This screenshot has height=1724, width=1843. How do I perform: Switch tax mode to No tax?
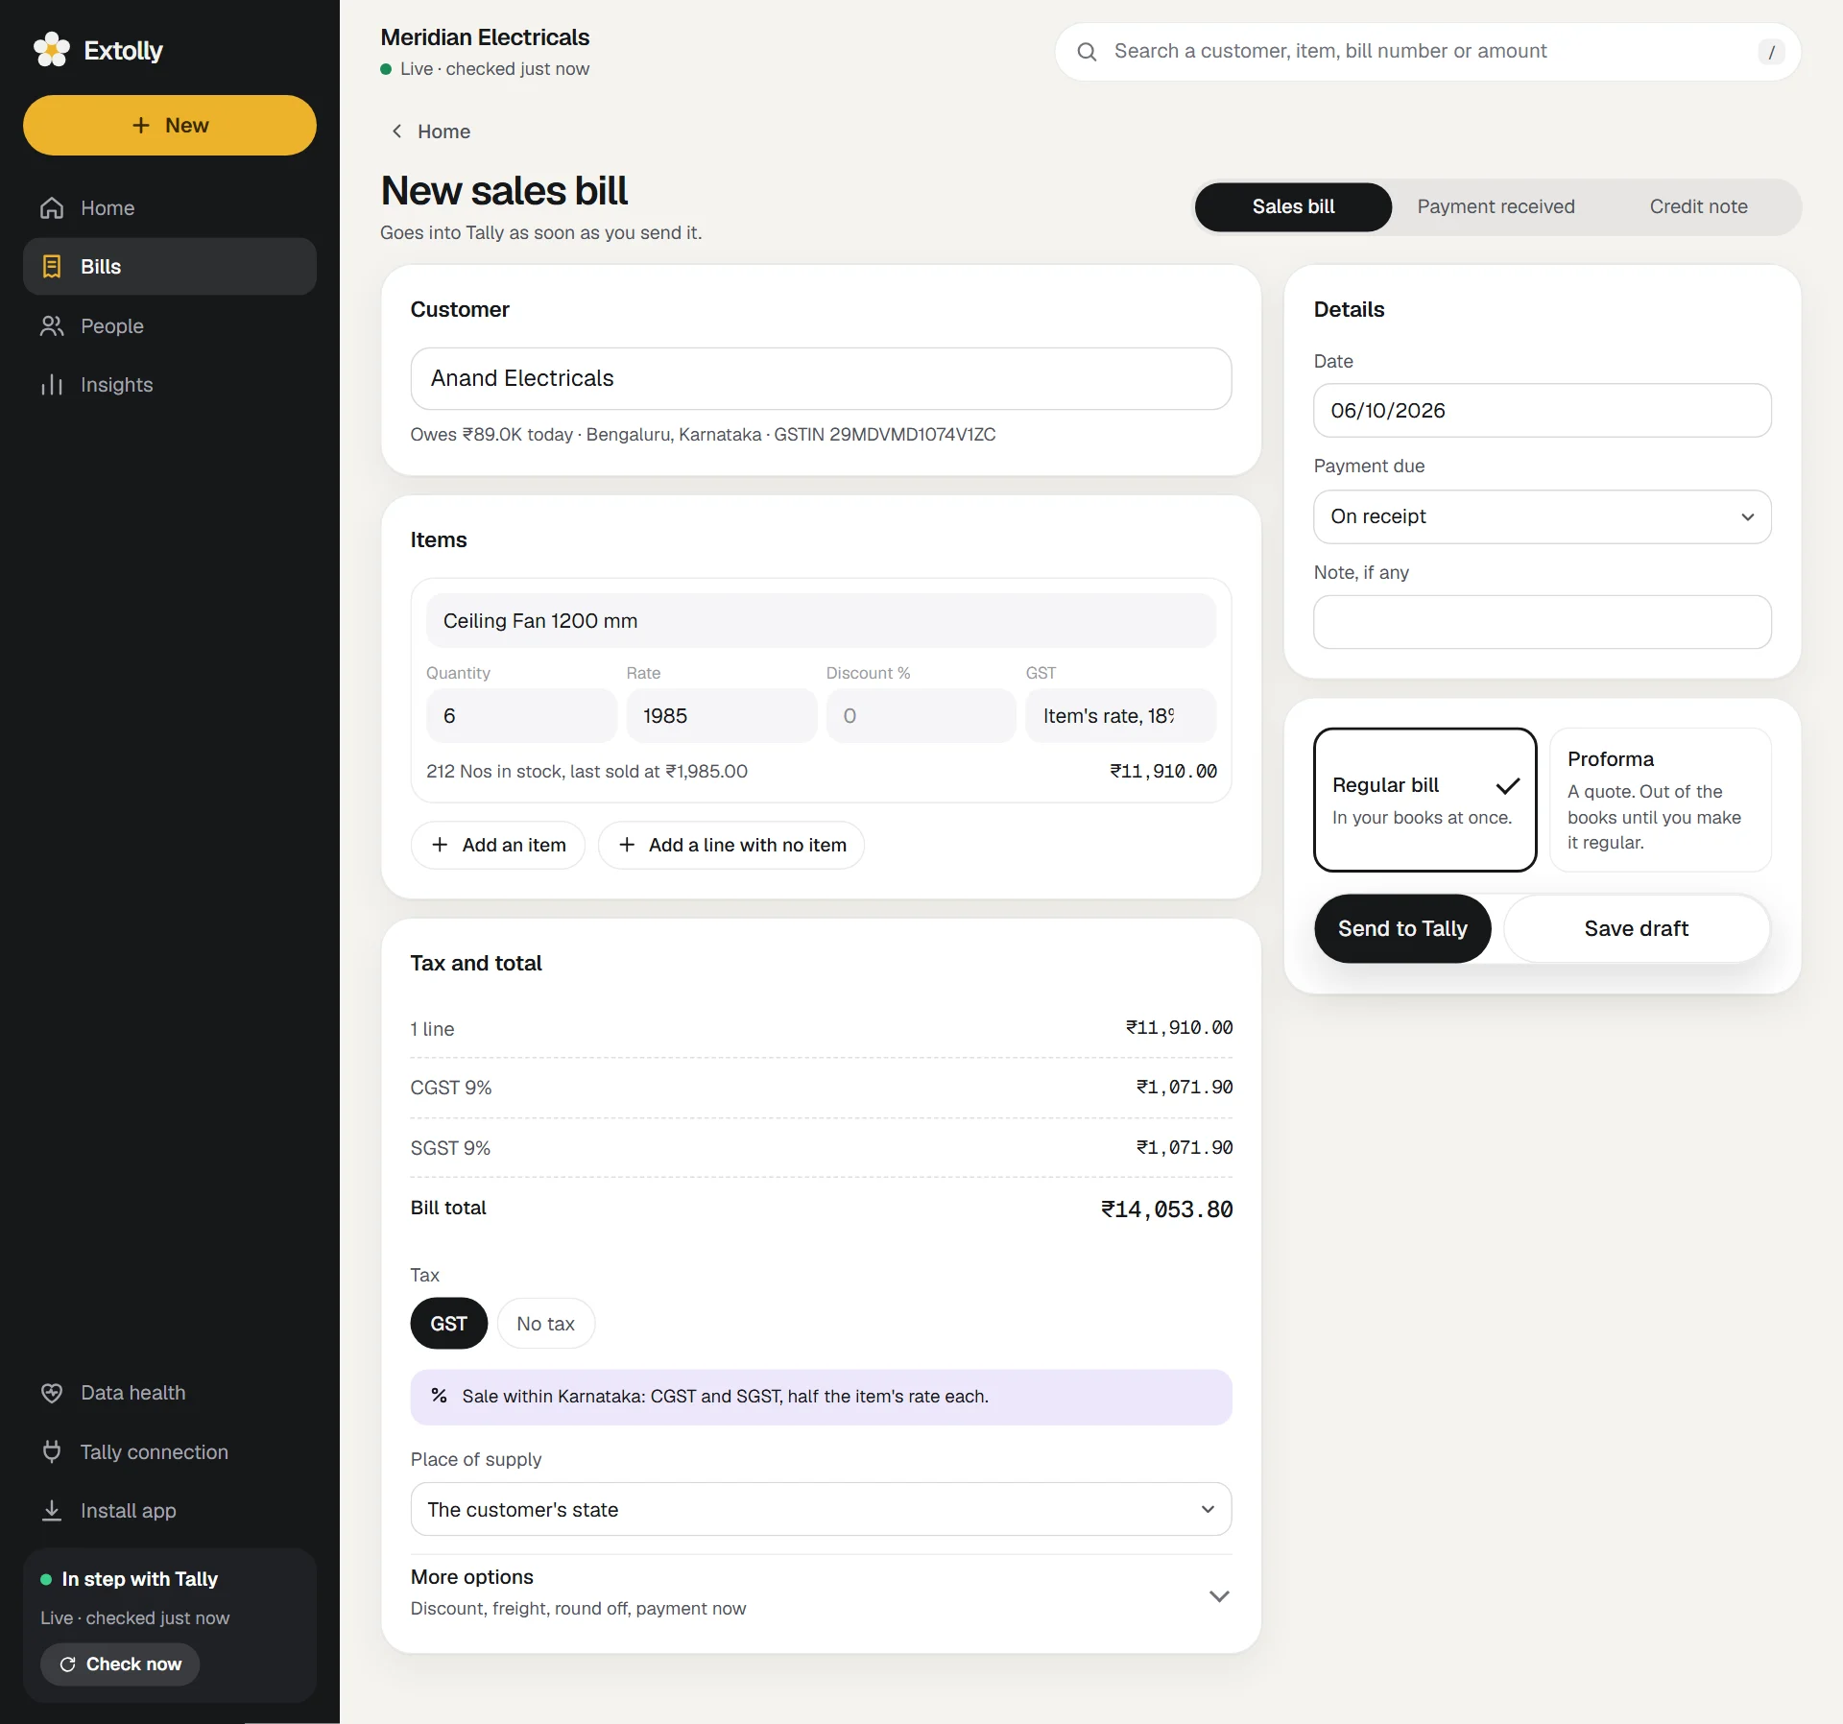[x=545, y=1324]
